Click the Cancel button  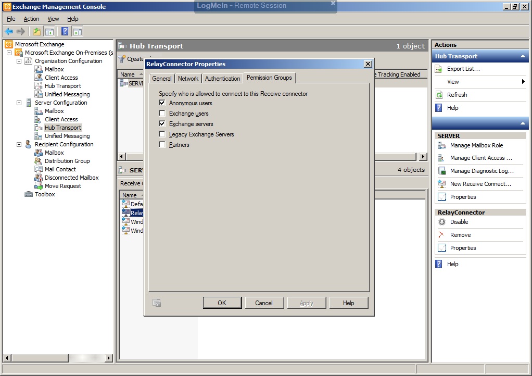pos(264,303)
